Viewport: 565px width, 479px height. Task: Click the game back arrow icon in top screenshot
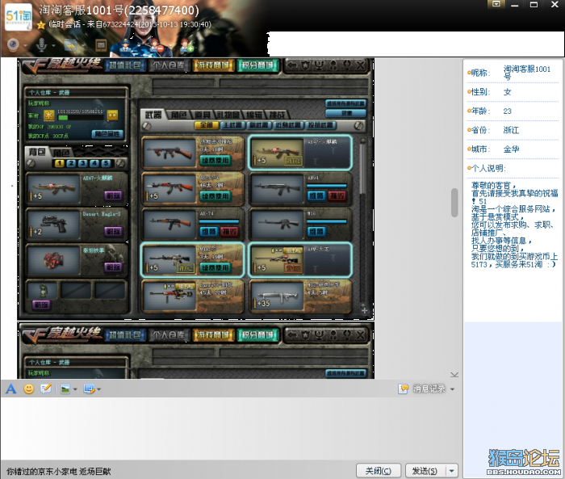[292, 65]
